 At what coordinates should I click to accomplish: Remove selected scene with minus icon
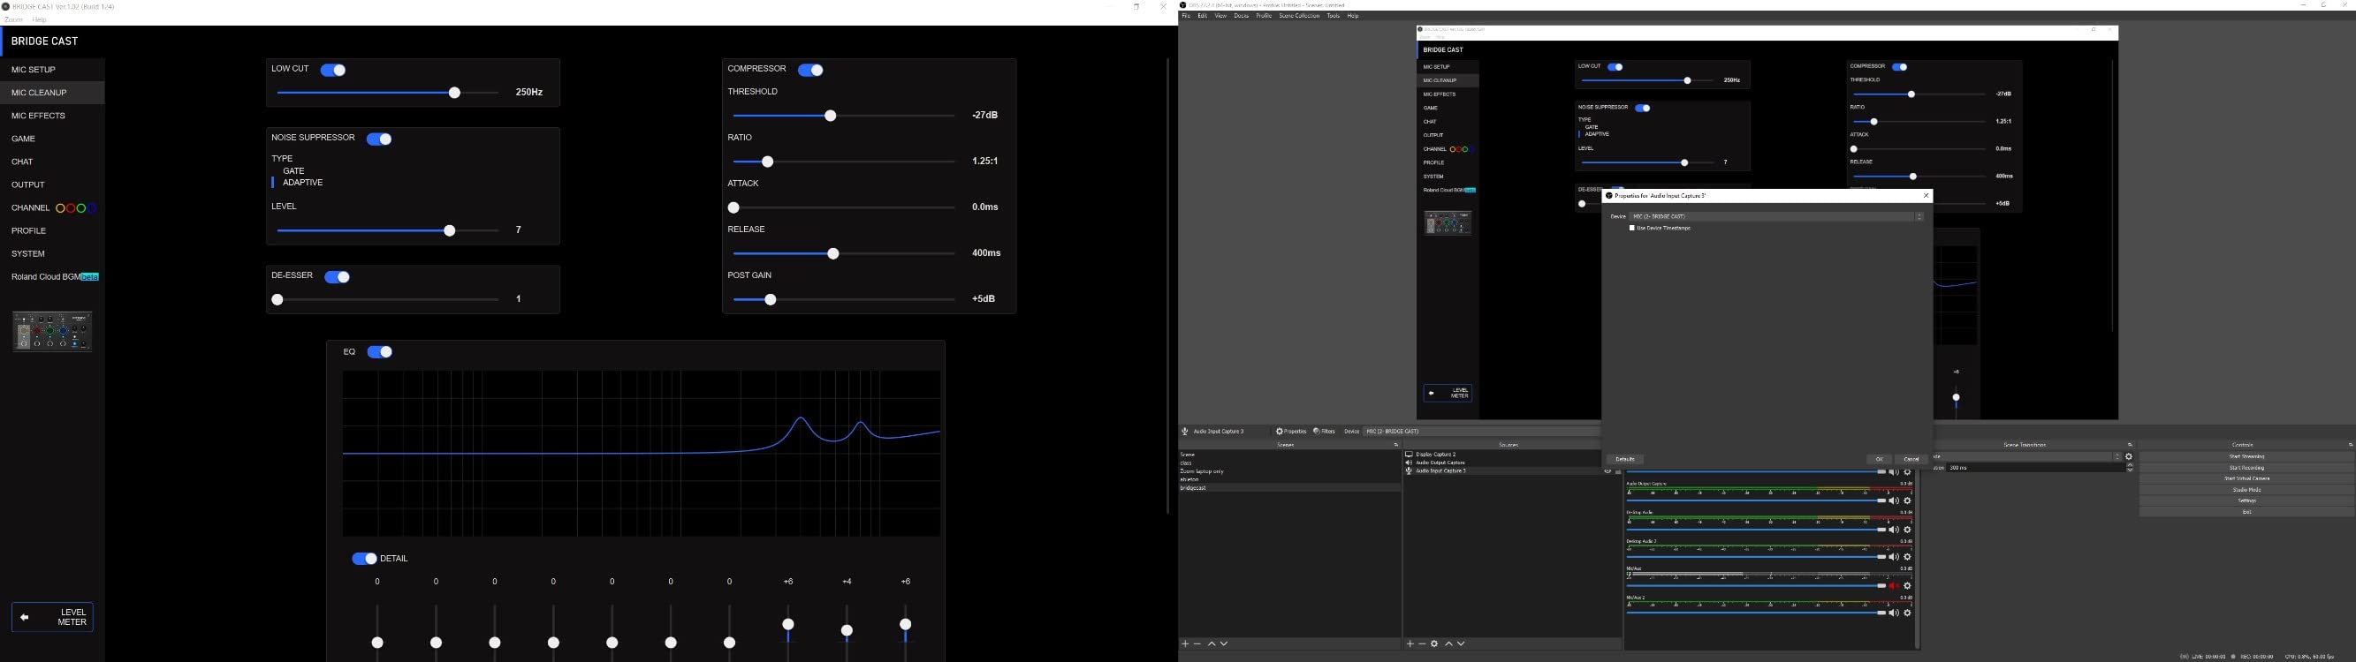pyautogui.click(x=1197, y=644)
